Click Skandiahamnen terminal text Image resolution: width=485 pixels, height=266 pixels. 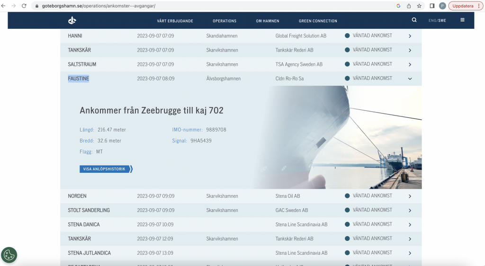[222, 36]
